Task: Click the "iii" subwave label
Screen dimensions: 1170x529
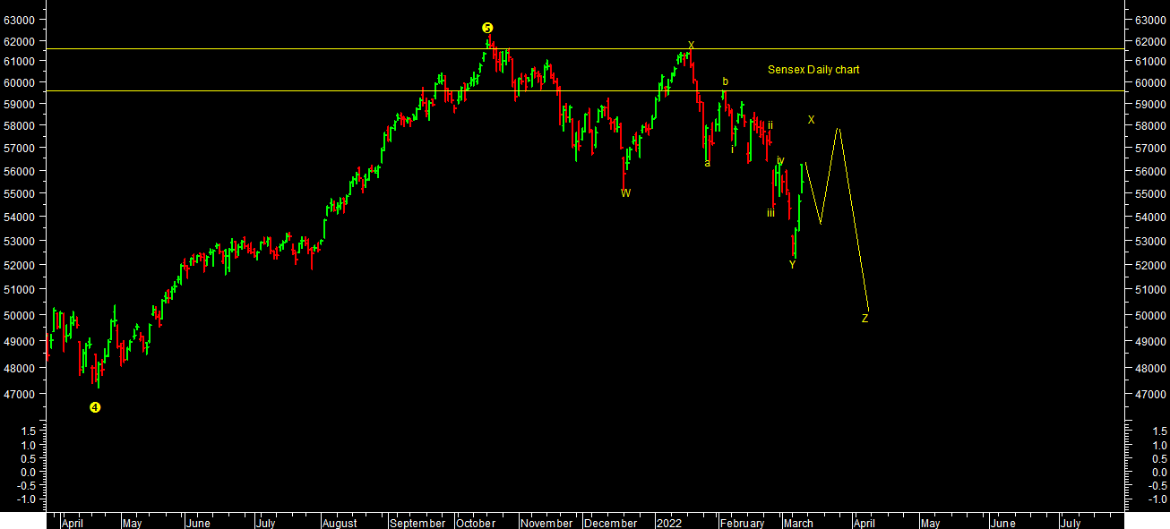Action: [x=770, y=213]
